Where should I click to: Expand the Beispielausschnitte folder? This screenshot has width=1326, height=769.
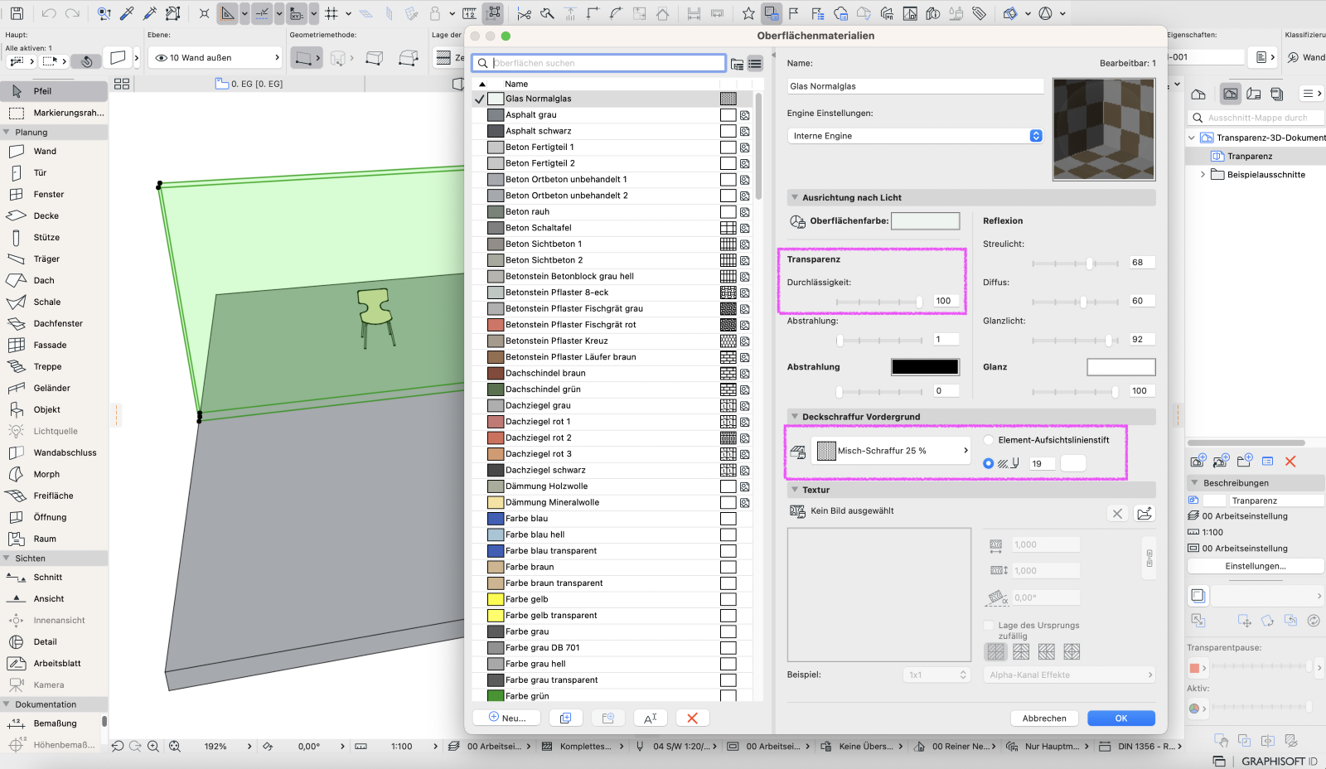pyautogui.click(x=1203, y=175)
